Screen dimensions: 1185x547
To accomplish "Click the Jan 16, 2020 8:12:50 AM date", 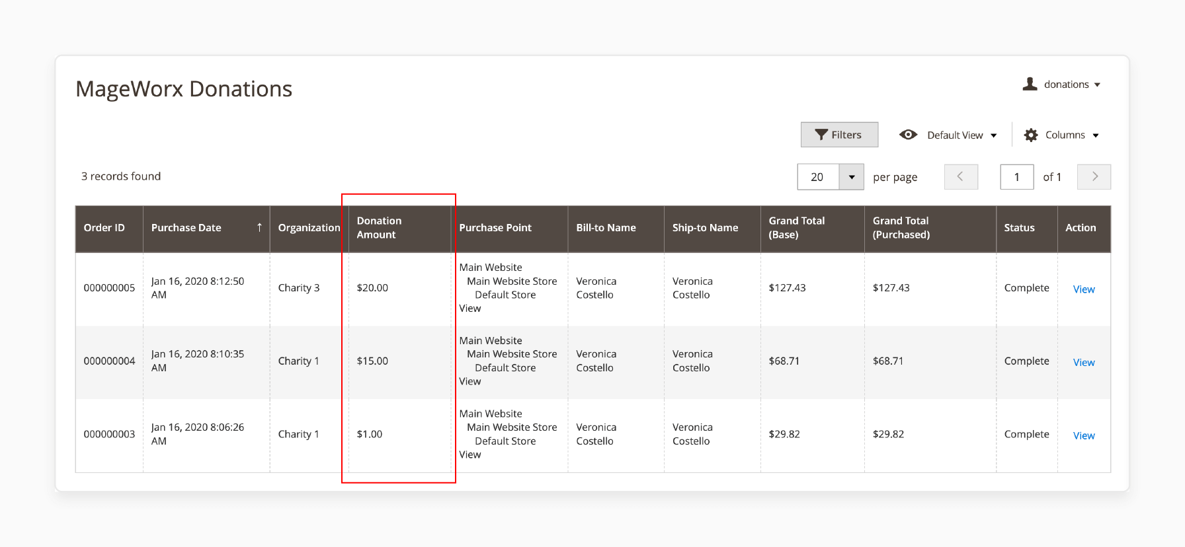I will pos(198,288).
